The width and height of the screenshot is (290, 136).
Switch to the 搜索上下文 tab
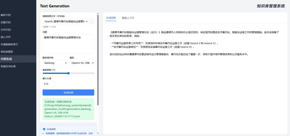click(x=128, y=18)
